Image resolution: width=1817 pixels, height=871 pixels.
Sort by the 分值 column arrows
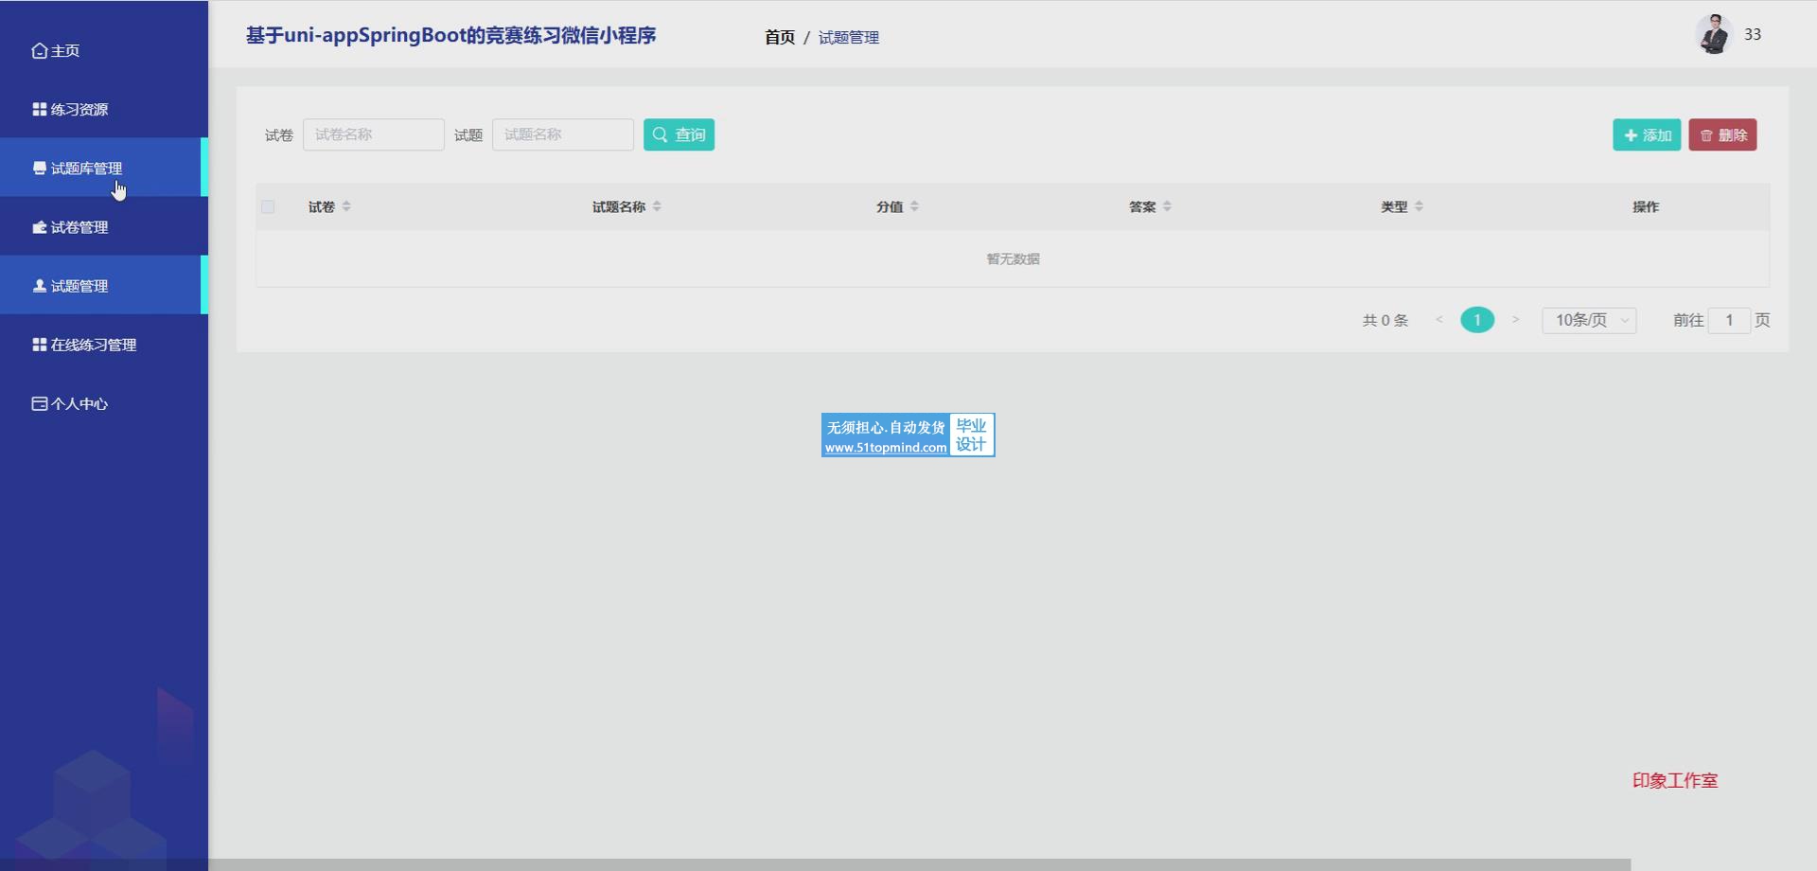914,206
